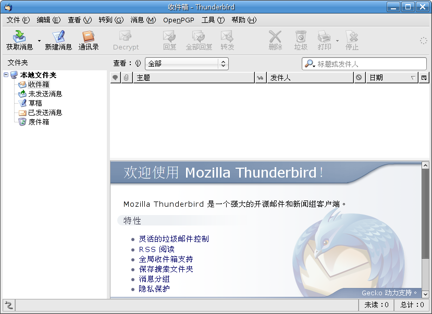This screenshot has height=314, width=432.
Task: Open the 消息 (Message) menu
Action: click(x=143, y=20)
